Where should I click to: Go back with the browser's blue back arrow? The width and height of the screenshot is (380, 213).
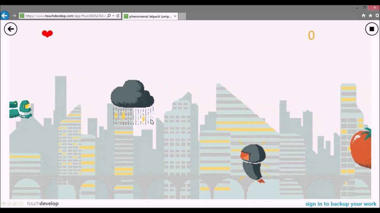pos(4,16)
